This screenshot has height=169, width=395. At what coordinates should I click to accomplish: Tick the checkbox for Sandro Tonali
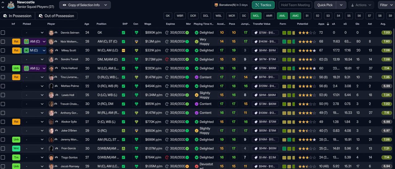(3, 59)
